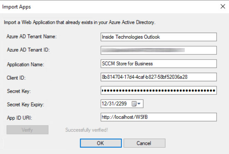Click the 'Import Apps' title bar text

tap(17, 7)
